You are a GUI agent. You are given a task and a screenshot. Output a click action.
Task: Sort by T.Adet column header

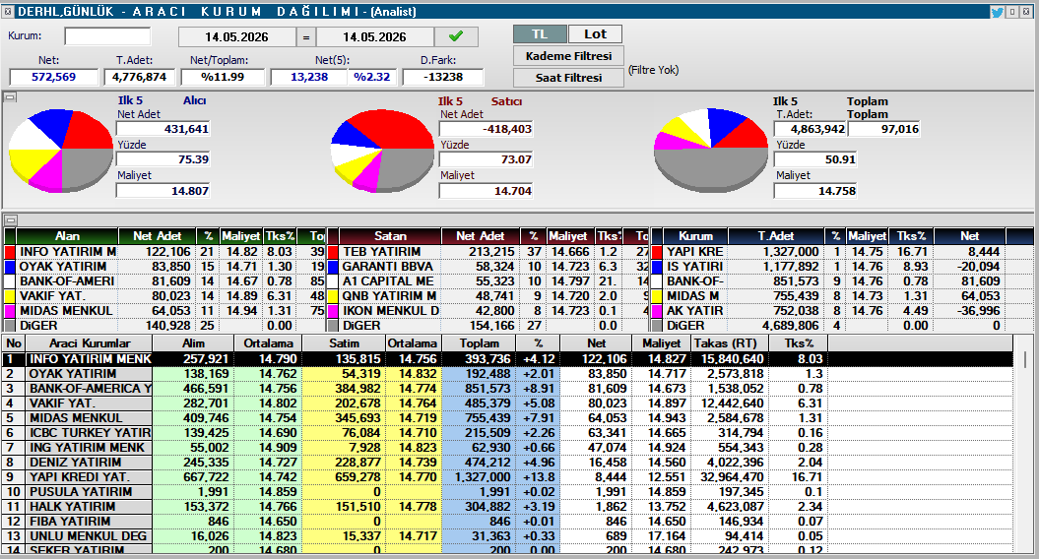click(x=776, y=236)
